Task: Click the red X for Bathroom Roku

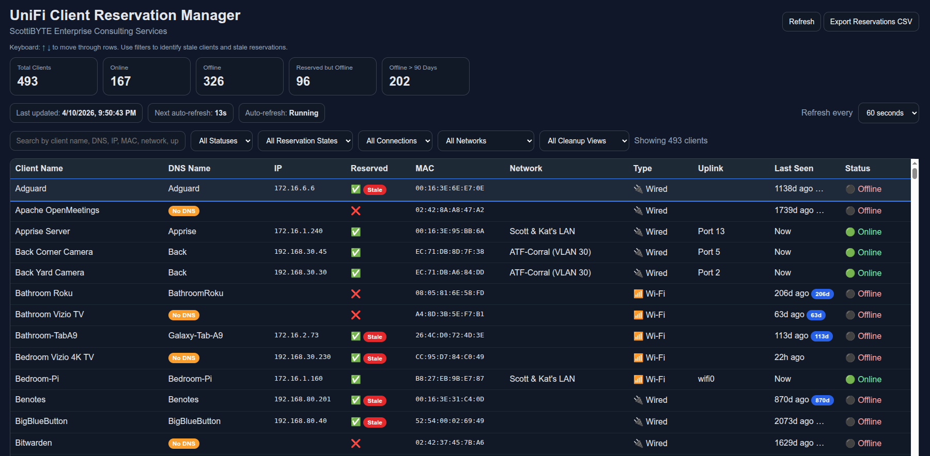Action: coord(355,294)
